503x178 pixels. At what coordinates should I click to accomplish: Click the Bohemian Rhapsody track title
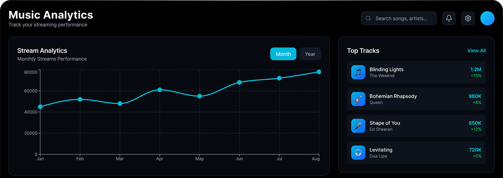393,96
